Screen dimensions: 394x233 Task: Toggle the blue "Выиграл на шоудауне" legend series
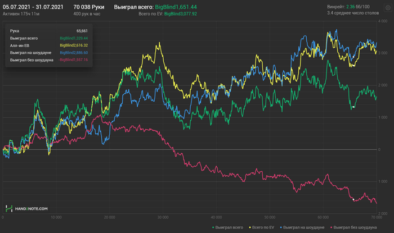(302, 227)
